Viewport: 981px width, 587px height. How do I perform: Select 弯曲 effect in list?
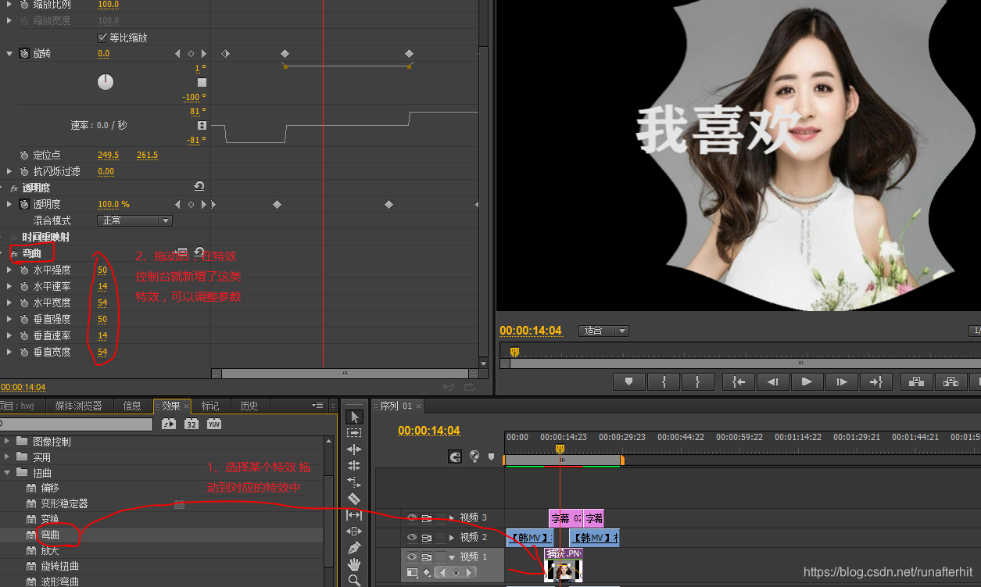50,535
